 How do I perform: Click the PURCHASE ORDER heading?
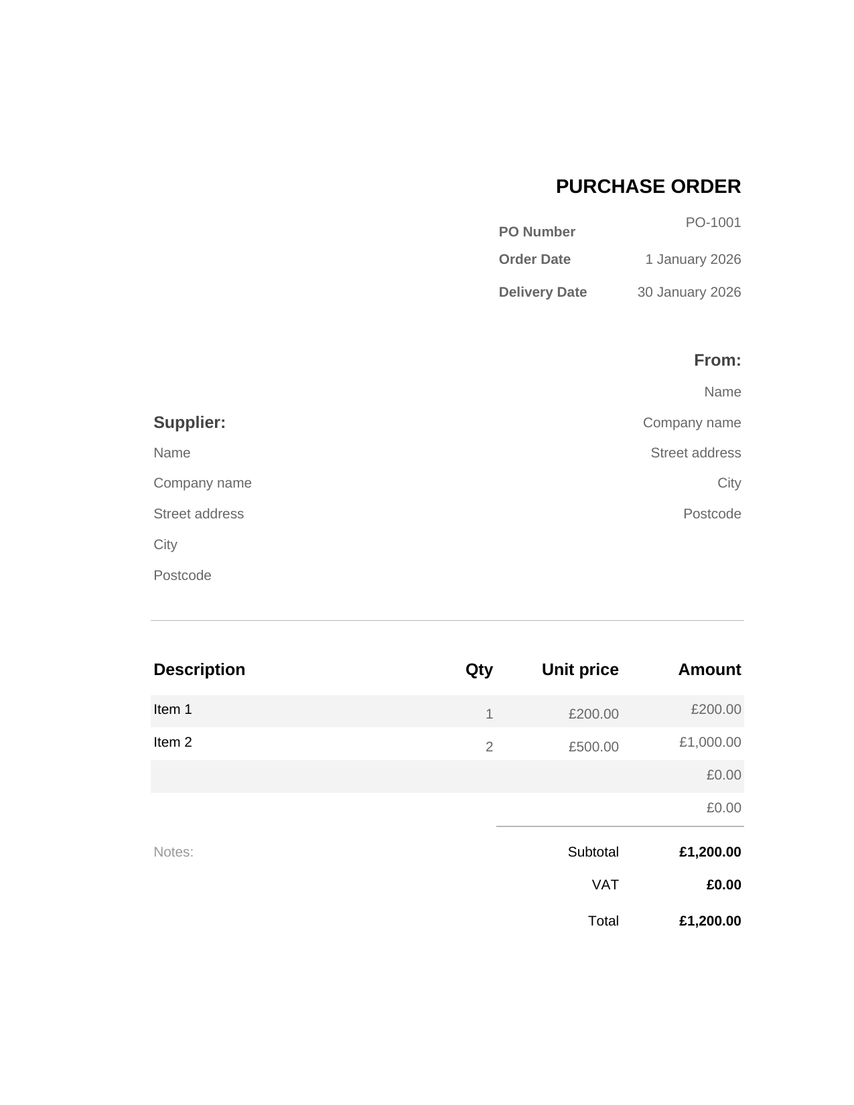point(648,186)
